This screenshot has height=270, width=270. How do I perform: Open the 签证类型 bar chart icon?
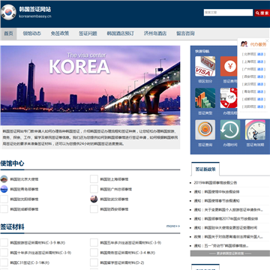click(205, 98)
